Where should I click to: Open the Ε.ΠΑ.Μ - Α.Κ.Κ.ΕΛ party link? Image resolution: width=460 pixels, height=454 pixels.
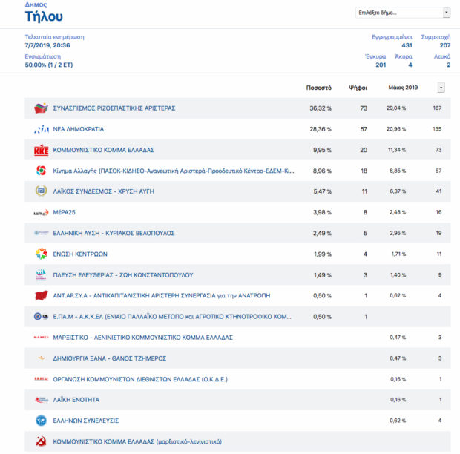point(172,317)
